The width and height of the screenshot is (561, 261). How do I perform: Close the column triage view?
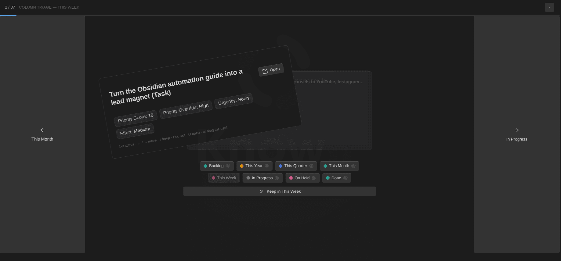tap(549, 7)
